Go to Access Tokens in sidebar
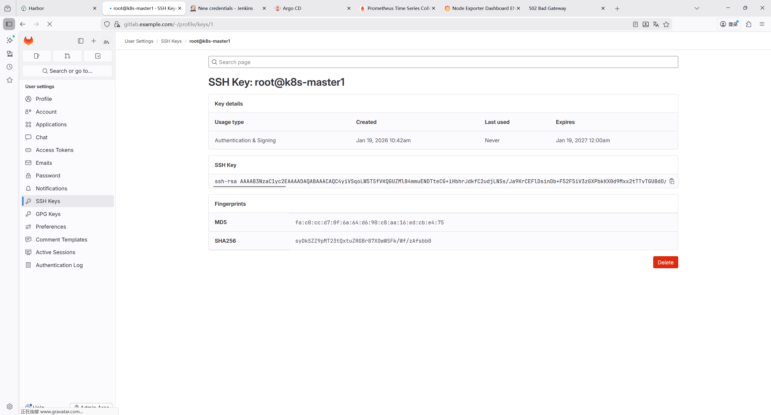771x415 pixels. tap(55, 150)
